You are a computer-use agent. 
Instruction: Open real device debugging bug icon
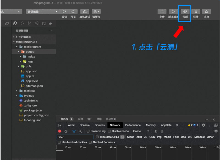pos(85,12)
